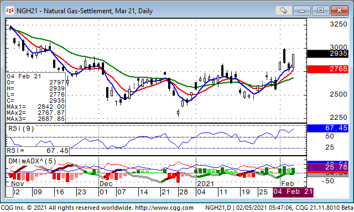The width and height of the screenshot is (354, 212).
Task: Maximize the NGH21 chart window
Action: [320, 10]
